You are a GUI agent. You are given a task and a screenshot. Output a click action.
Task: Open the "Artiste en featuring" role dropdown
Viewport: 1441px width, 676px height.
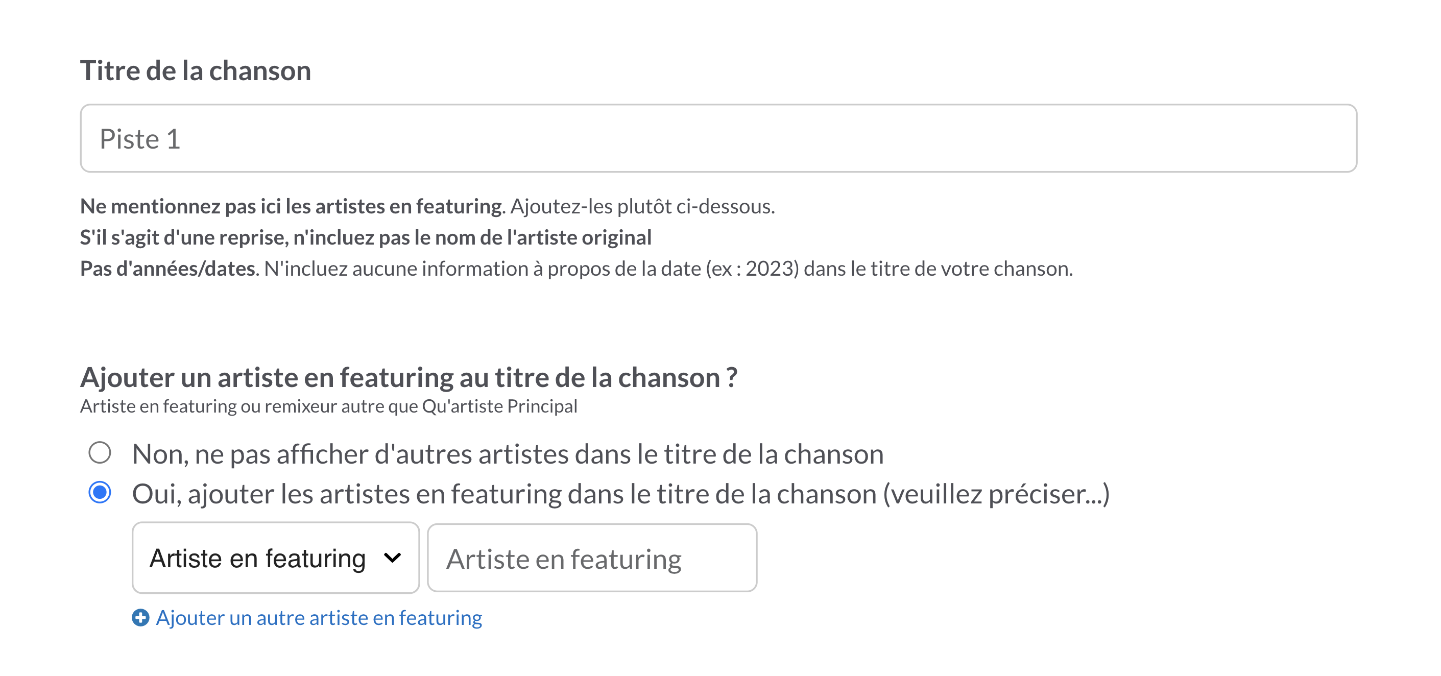tap(276, 558)
